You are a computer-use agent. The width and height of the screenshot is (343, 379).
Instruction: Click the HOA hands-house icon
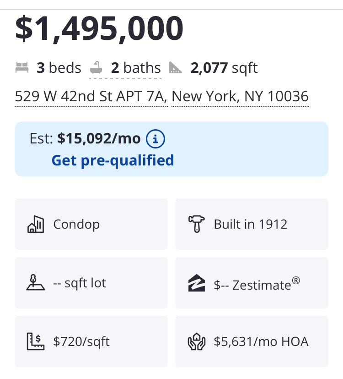coord(197,342)
